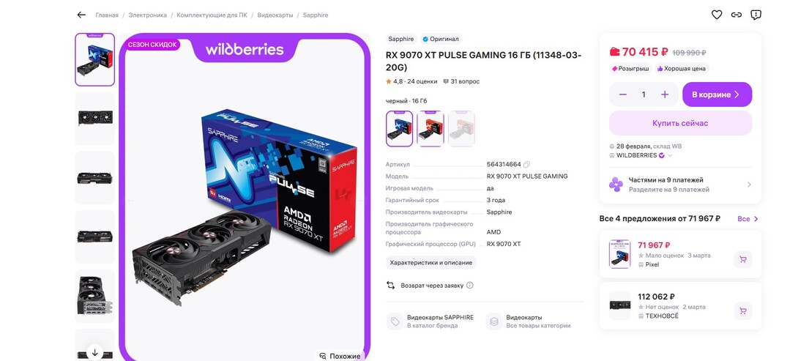Add Pixel offer to cart icon
798x361 pixels.
[742, 259]
